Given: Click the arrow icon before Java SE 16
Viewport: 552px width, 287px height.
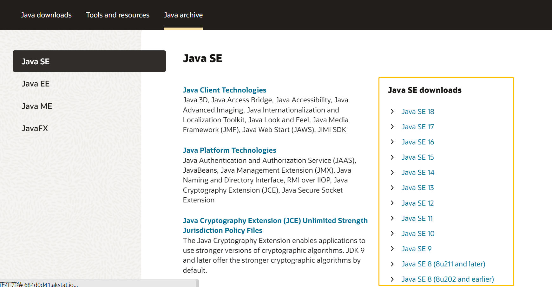Looking at the screenshot, I should [392, 142].
